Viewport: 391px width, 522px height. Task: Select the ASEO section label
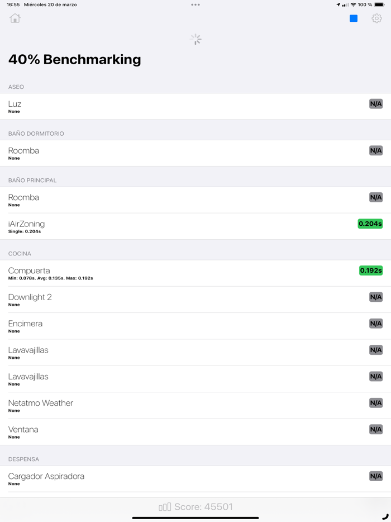16,87
